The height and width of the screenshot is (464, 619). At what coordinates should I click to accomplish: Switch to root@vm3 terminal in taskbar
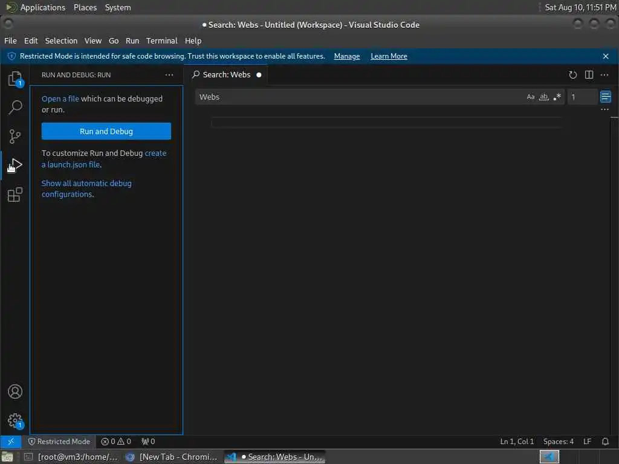click(x=71, y=457)
